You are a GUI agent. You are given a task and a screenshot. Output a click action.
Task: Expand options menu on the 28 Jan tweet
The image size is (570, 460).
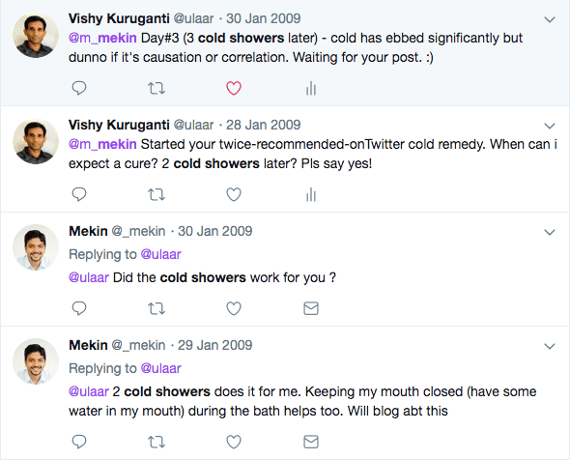pyautogui.click(x=550, y=126)
